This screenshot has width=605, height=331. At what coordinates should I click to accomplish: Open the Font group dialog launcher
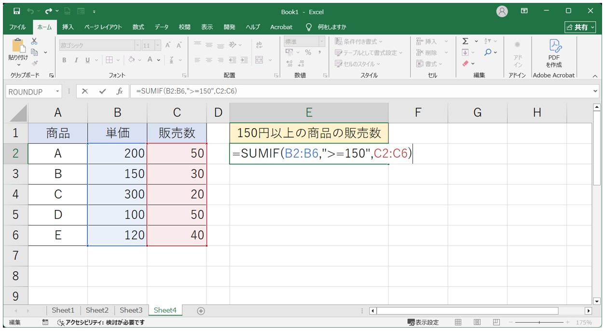pyautogui.click(x=184, y=75)
